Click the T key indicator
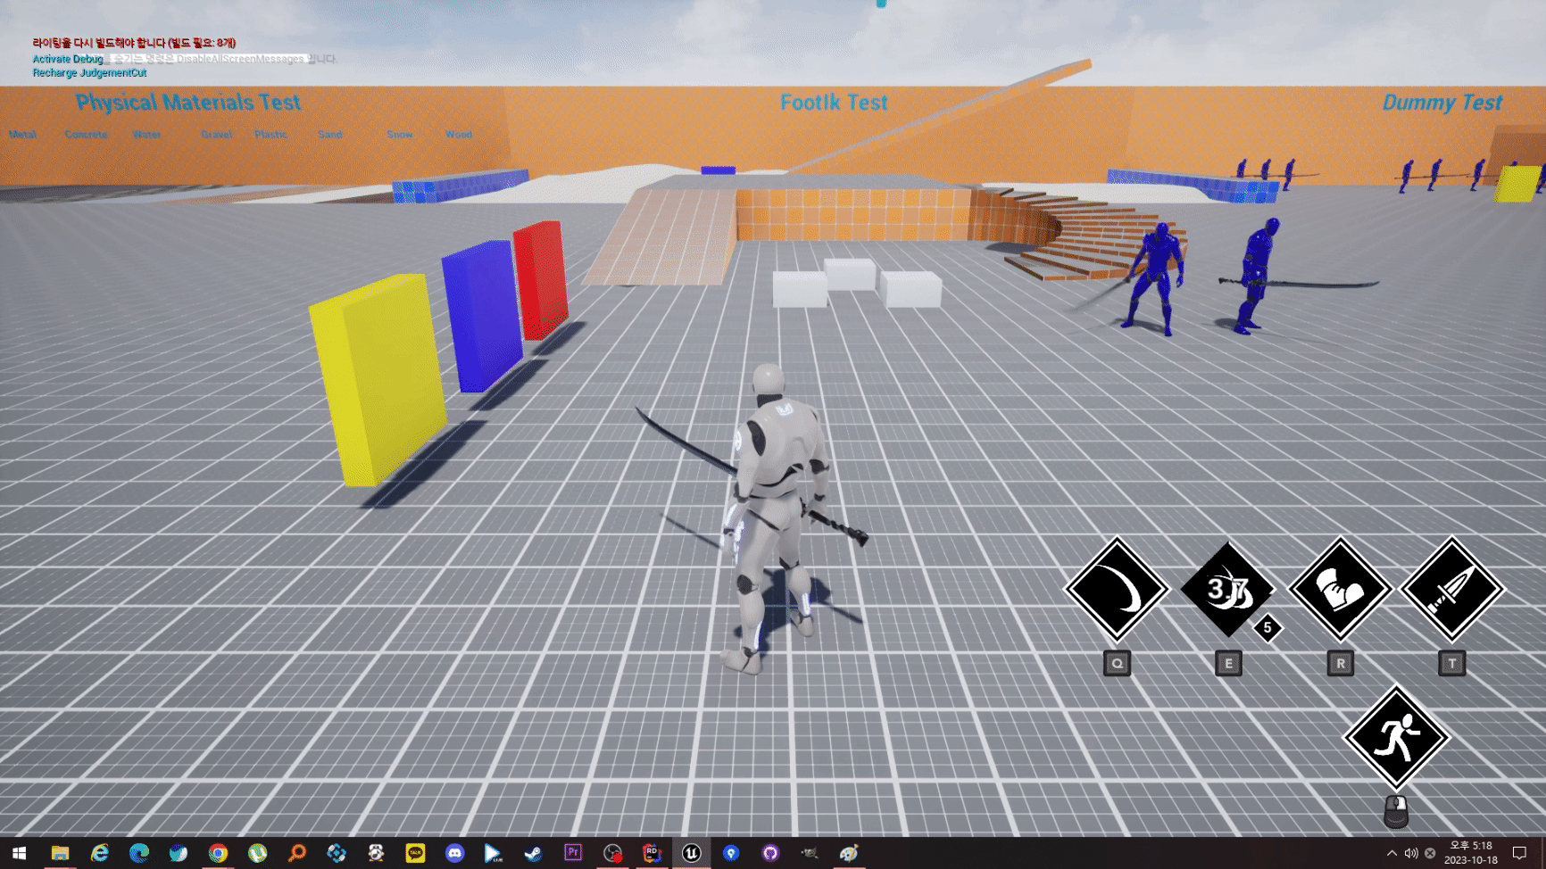This screenshot has width=1546, height=869. tap(1452, 664)
